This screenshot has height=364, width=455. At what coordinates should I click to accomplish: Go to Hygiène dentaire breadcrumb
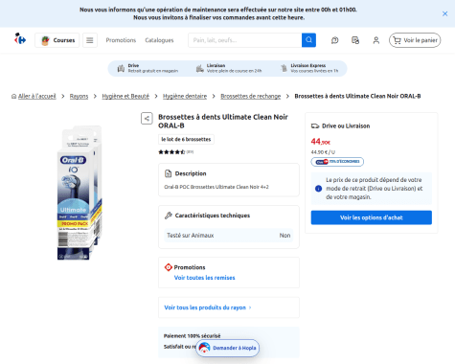point(185,96)
